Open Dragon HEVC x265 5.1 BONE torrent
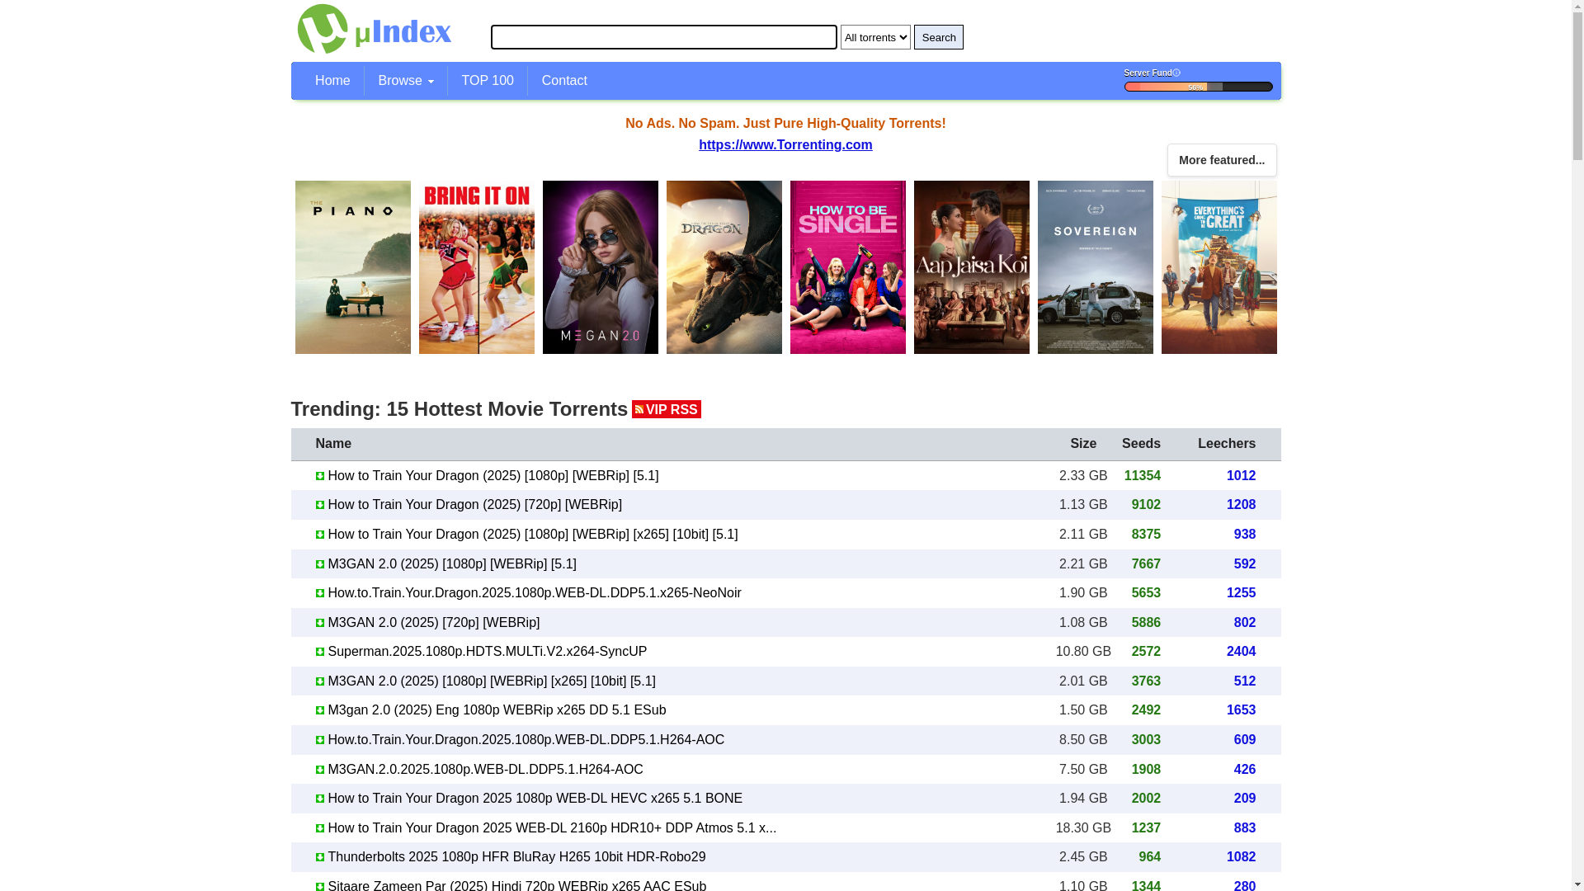Image resolution: width=1584 pixels, height=891 pixels. [x=535, y=799]
